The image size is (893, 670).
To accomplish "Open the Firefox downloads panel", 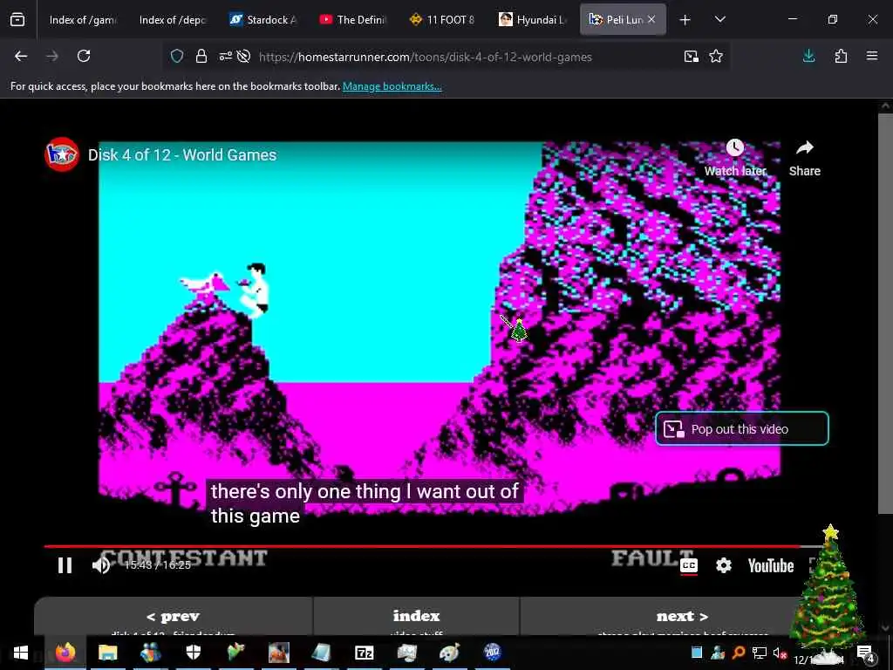I will 808,56.
